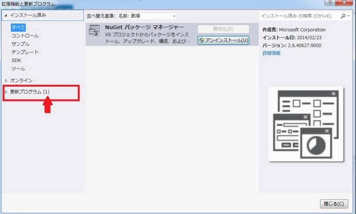Click the NuGet description text

click(x=148, y=38)
